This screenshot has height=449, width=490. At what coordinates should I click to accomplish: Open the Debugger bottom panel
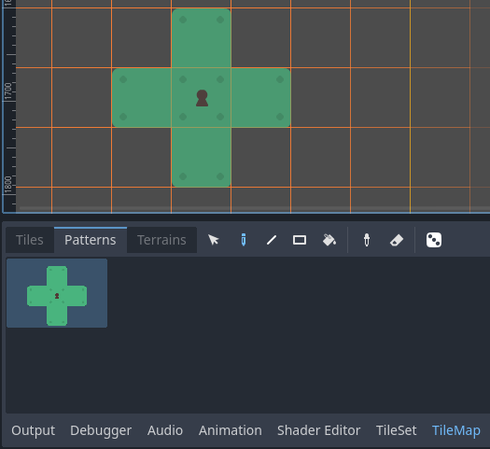(x=101, y=430)
